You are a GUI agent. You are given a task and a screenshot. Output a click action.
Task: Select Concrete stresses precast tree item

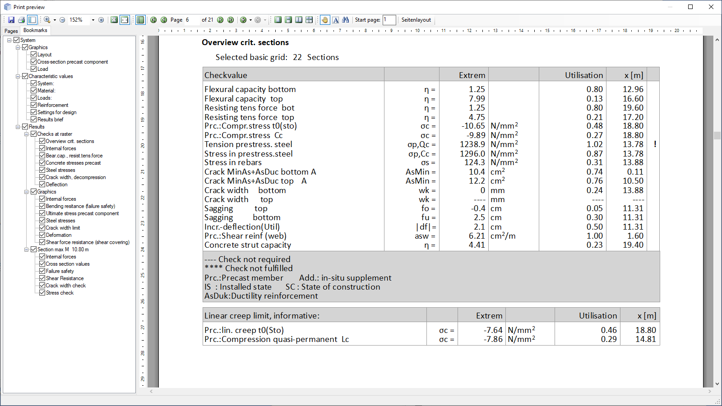click(73, 163)
